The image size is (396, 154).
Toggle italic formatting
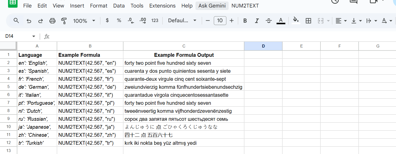pos(257,20)
